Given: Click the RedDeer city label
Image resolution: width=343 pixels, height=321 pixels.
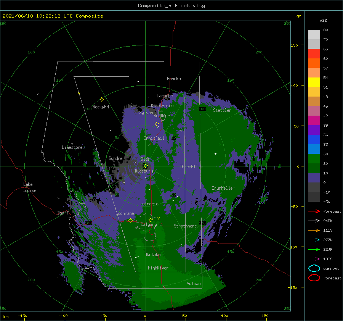Looking at the screenshot, I should coord(162,116).
